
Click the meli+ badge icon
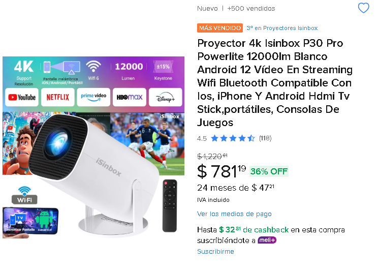[267, 240]
